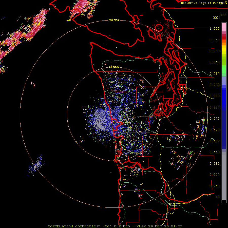Pick the gray band of the color bar
The image size is (228, 228).
[224, 176]
